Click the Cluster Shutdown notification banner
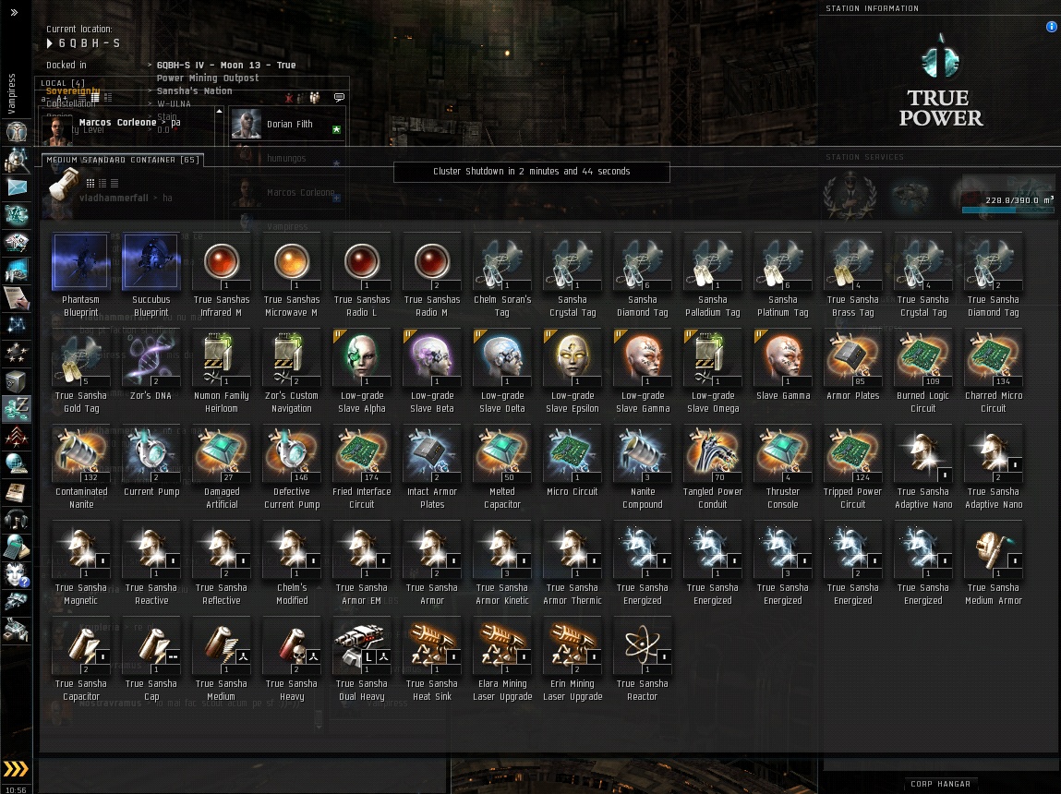This screenshot has height=794, width=1061. coord(531,172)
